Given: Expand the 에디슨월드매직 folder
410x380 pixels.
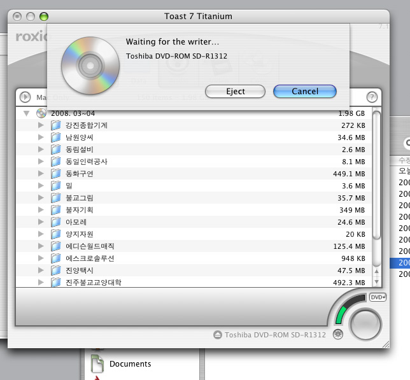Looking at the screenshot, I should 41,246.
